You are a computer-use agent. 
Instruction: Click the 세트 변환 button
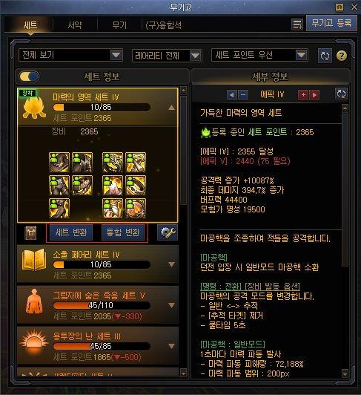click(71, 232)
